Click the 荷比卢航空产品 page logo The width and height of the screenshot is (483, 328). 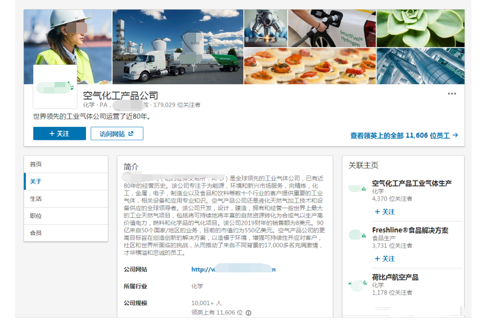point(357,286)
